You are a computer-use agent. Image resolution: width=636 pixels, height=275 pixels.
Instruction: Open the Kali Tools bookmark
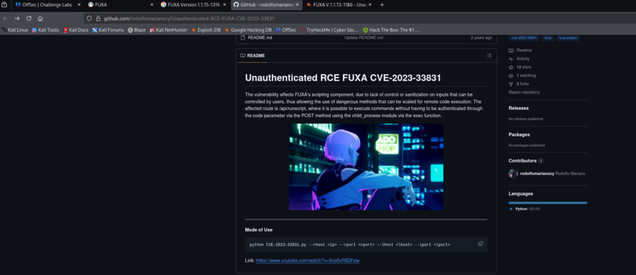pyautogui.click(x=46, y=29)
